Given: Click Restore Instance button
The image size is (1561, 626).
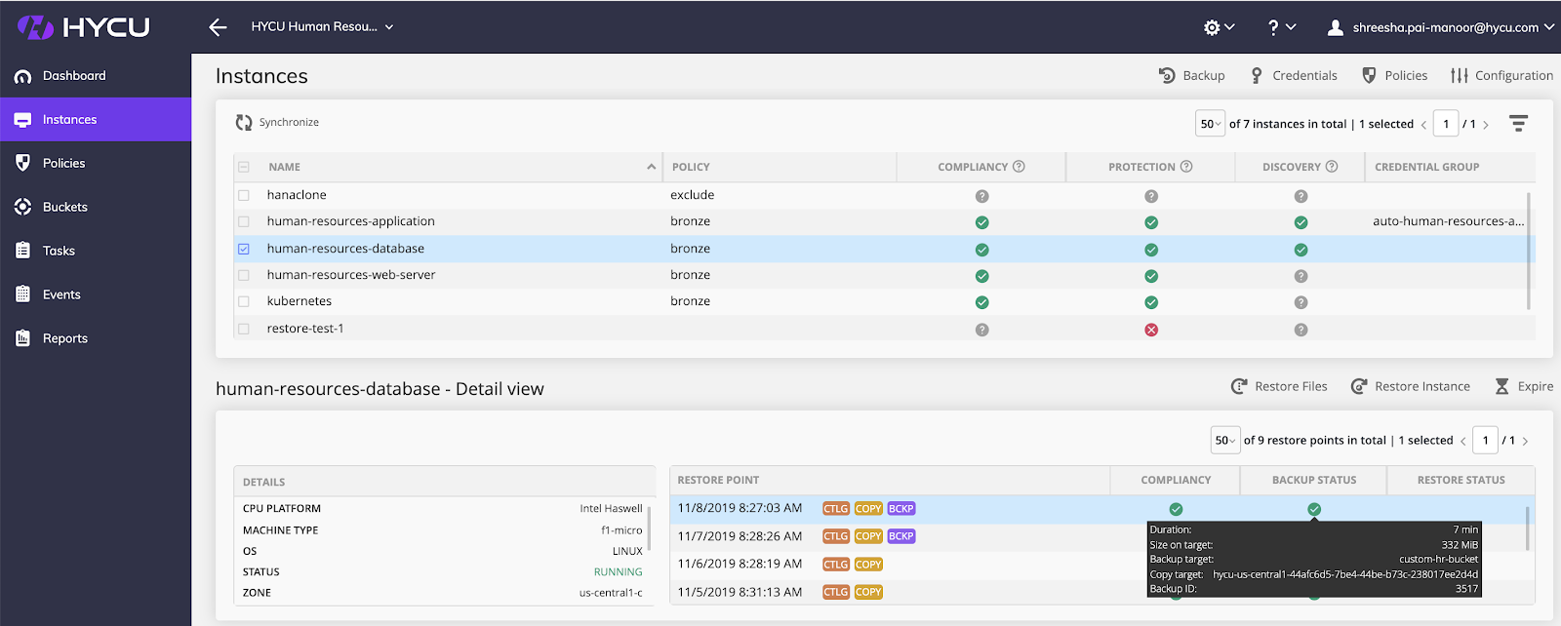Looking at the screenshot, I should pyautogui.click(x=1411, y=386).
